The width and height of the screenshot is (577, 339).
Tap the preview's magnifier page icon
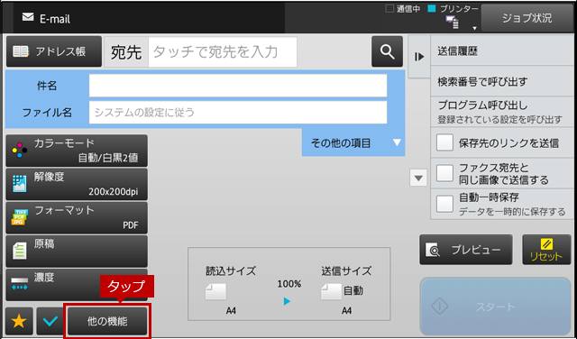(433, 250)
